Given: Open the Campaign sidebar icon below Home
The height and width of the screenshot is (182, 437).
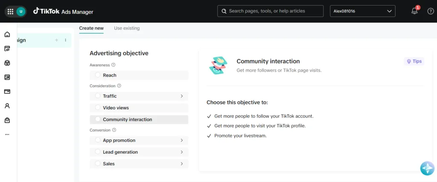Looking at the screenshot, I should click(x=7, y=48).
